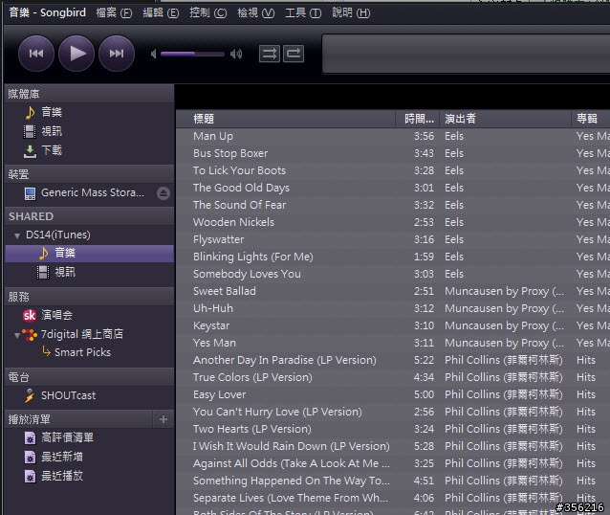Select DS14(iTunes) shared library

pos(58,235)
